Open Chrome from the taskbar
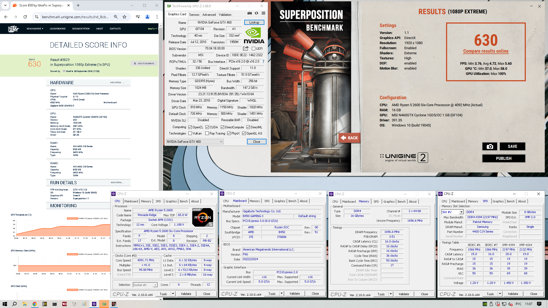Screen dimensions: 548x308 click(35, 304)
